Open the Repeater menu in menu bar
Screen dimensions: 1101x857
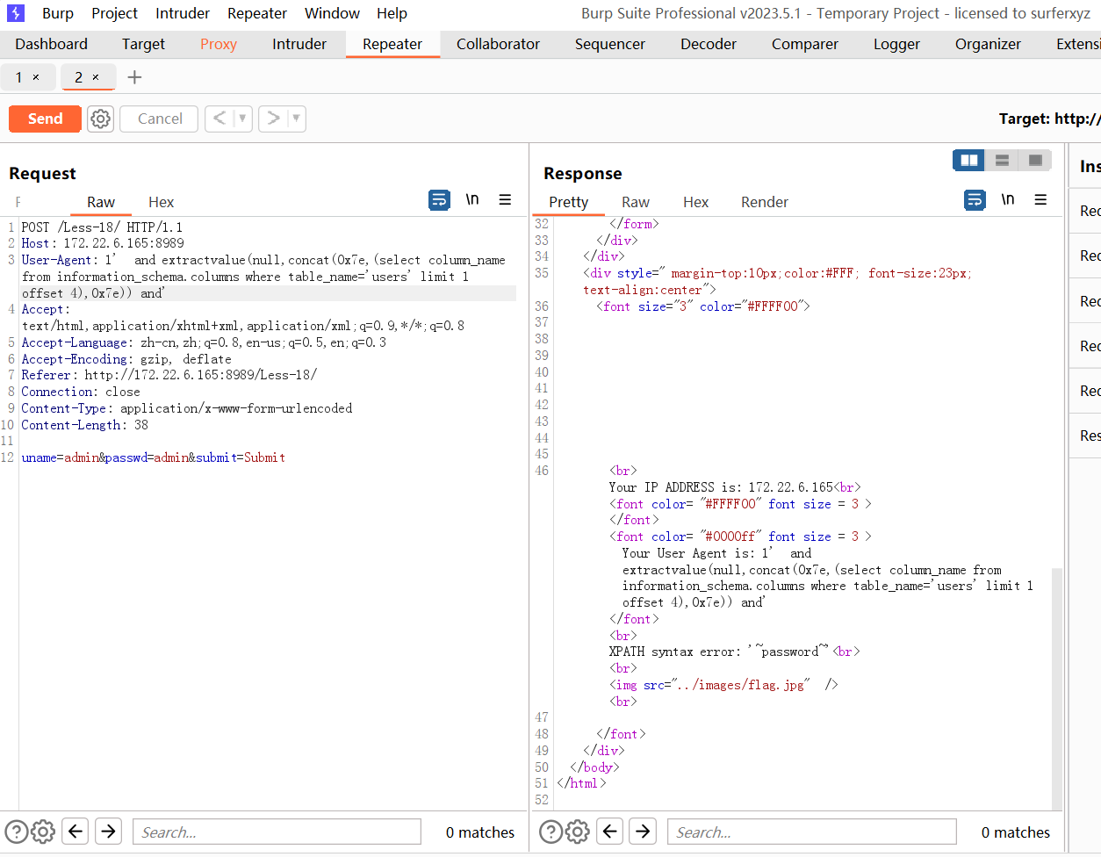pyautogui.click(x=257, y=13)
